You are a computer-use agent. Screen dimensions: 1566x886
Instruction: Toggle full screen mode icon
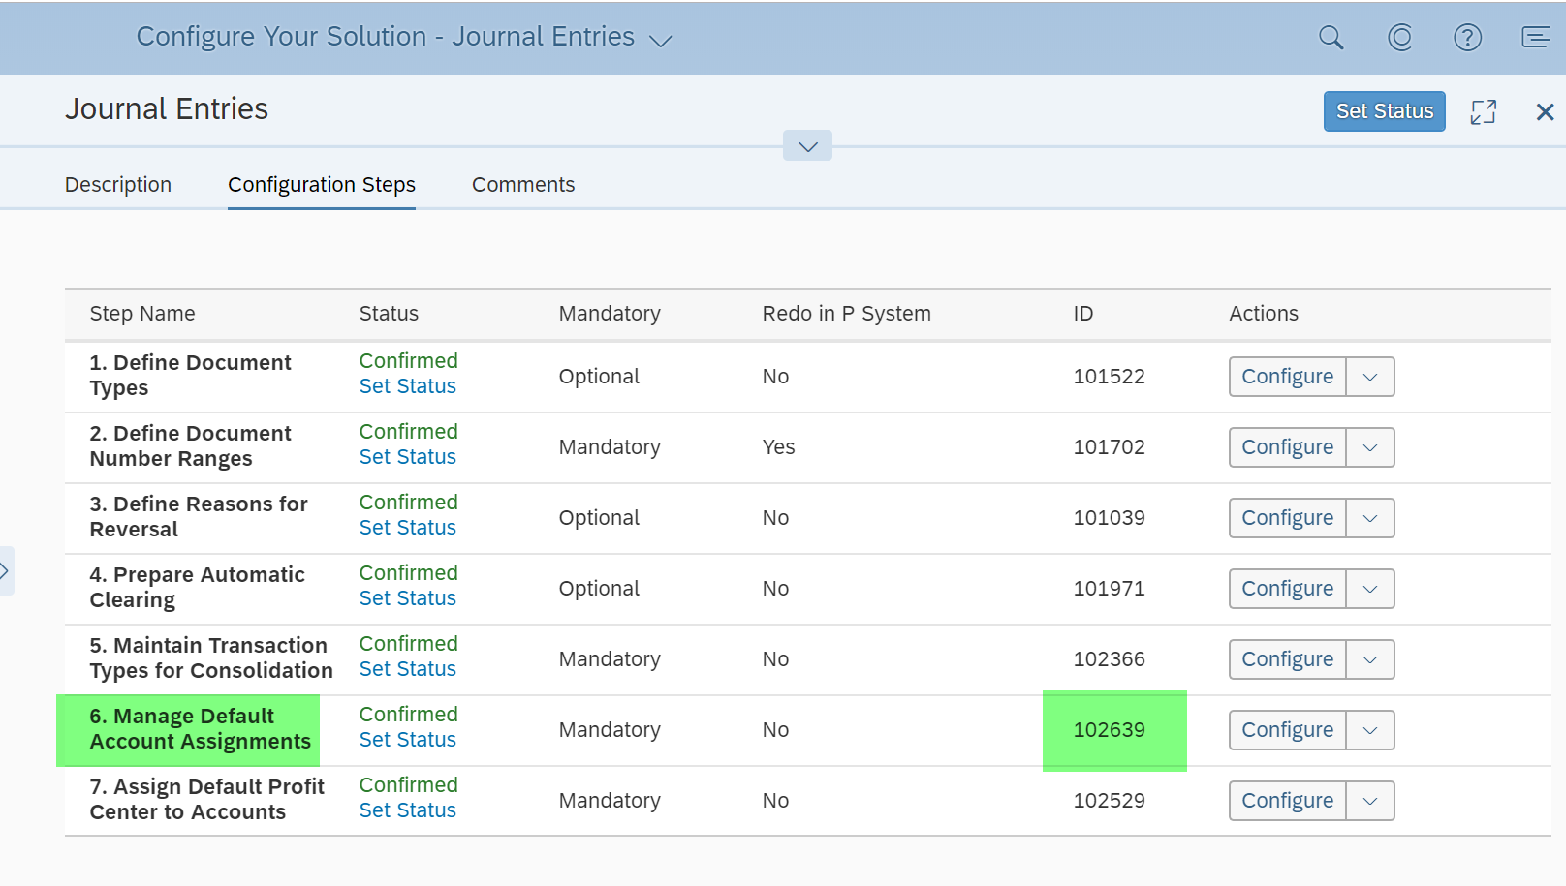point(1483,111)
